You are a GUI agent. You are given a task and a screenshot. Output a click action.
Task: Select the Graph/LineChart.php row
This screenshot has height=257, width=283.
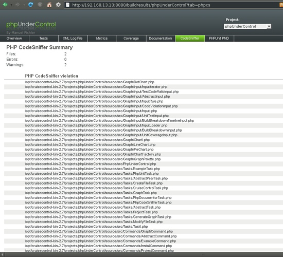click(144, 144)
